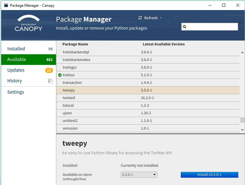
Task: Click version 1.1.0-1 of unittest2
Action: (x=146, y=121)
